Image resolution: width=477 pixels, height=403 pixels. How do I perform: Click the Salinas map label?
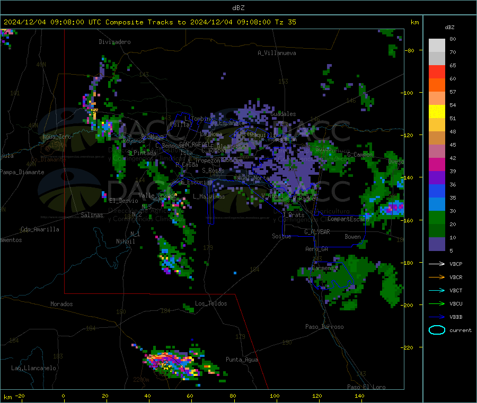click(x=92, y=215)
